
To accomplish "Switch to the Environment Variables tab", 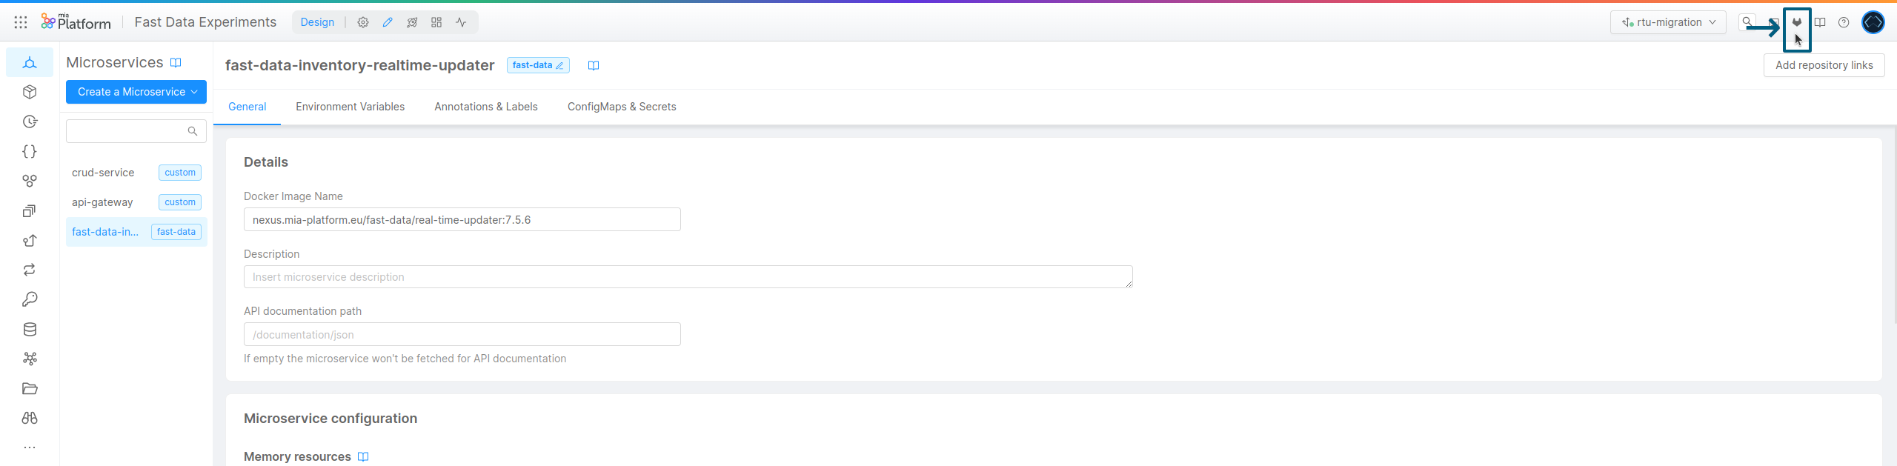I will click(x=350, y=107).
